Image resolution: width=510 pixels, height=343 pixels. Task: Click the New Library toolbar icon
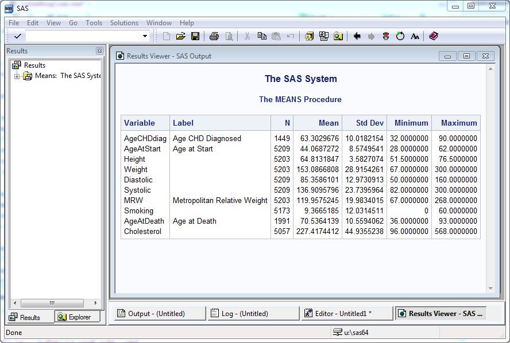[308, 36]
